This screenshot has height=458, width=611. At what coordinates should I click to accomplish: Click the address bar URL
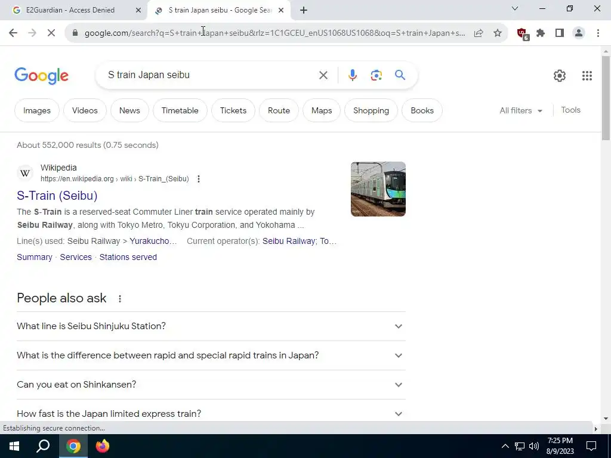(x=274, y=33)
